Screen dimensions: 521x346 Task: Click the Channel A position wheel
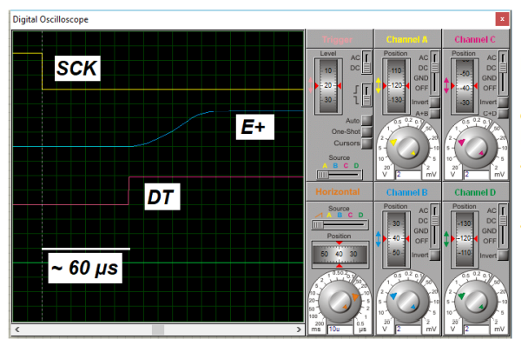pos(396,86)
